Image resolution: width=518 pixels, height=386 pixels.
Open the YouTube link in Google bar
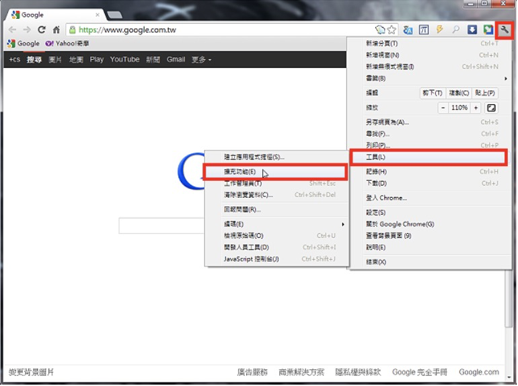[x=124, y=60]
